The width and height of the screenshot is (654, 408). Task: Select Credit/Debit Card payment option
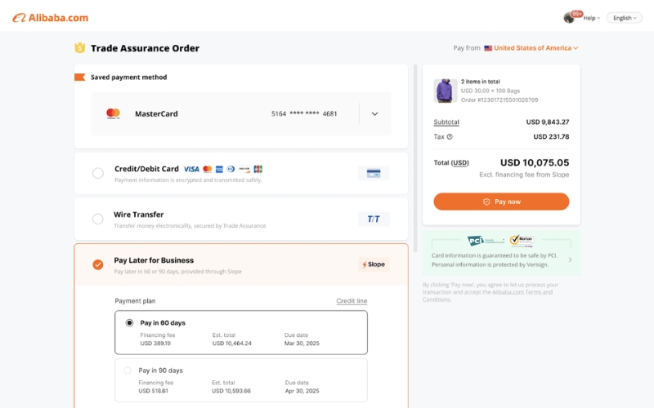tap(98, 173)
